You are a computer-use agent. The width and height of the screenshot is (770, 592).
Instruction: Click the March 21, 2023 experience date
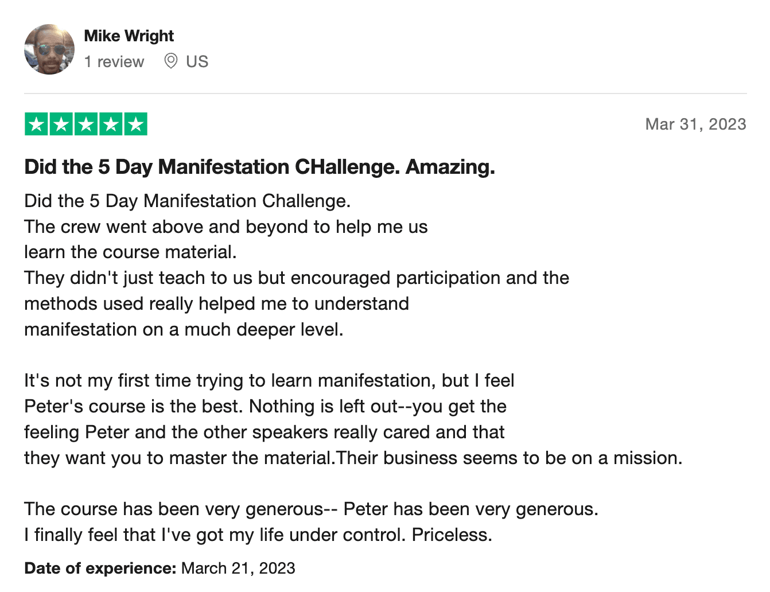click(x=238, y=568)
